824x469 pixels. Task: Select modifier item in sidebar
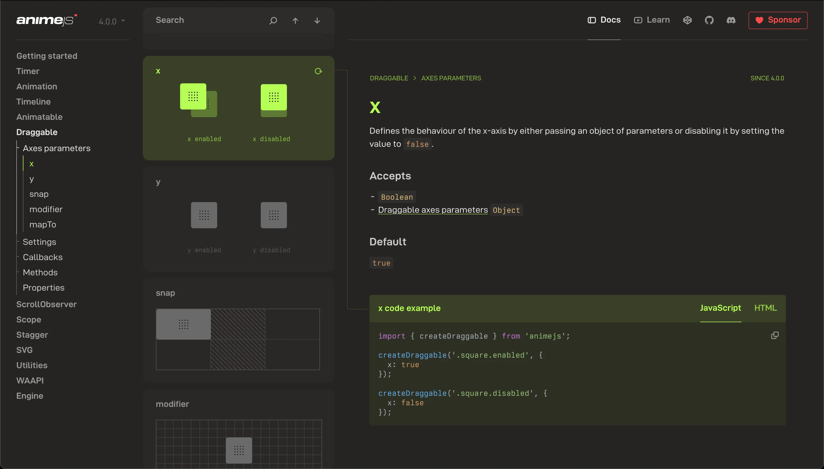pos(46,209)
